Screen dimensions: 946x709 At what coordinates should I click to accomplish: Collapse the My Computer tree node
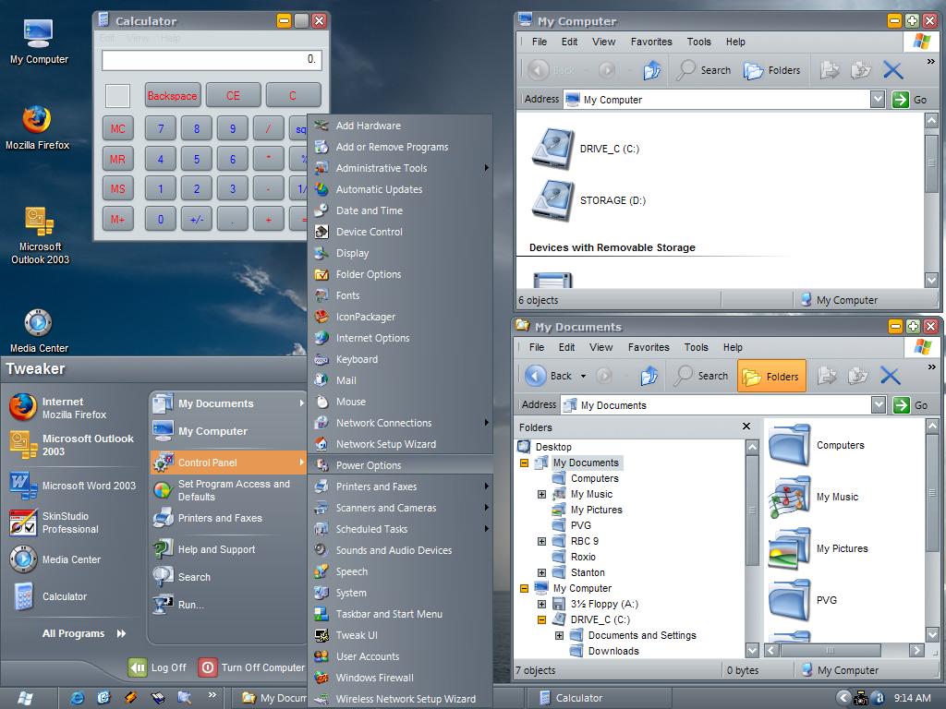click(524, 588)
